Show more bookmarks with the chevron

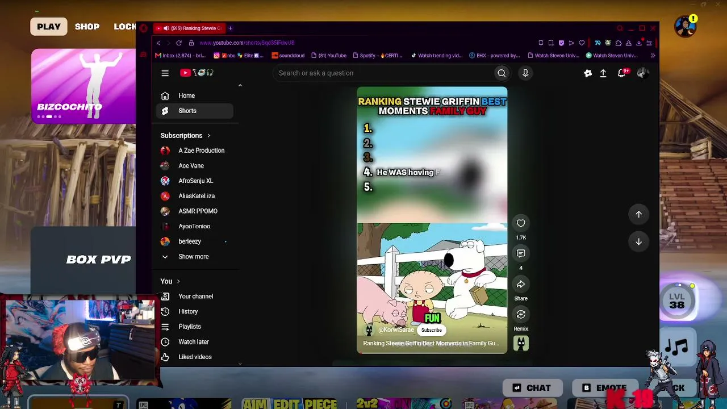(x=653, y=56)
